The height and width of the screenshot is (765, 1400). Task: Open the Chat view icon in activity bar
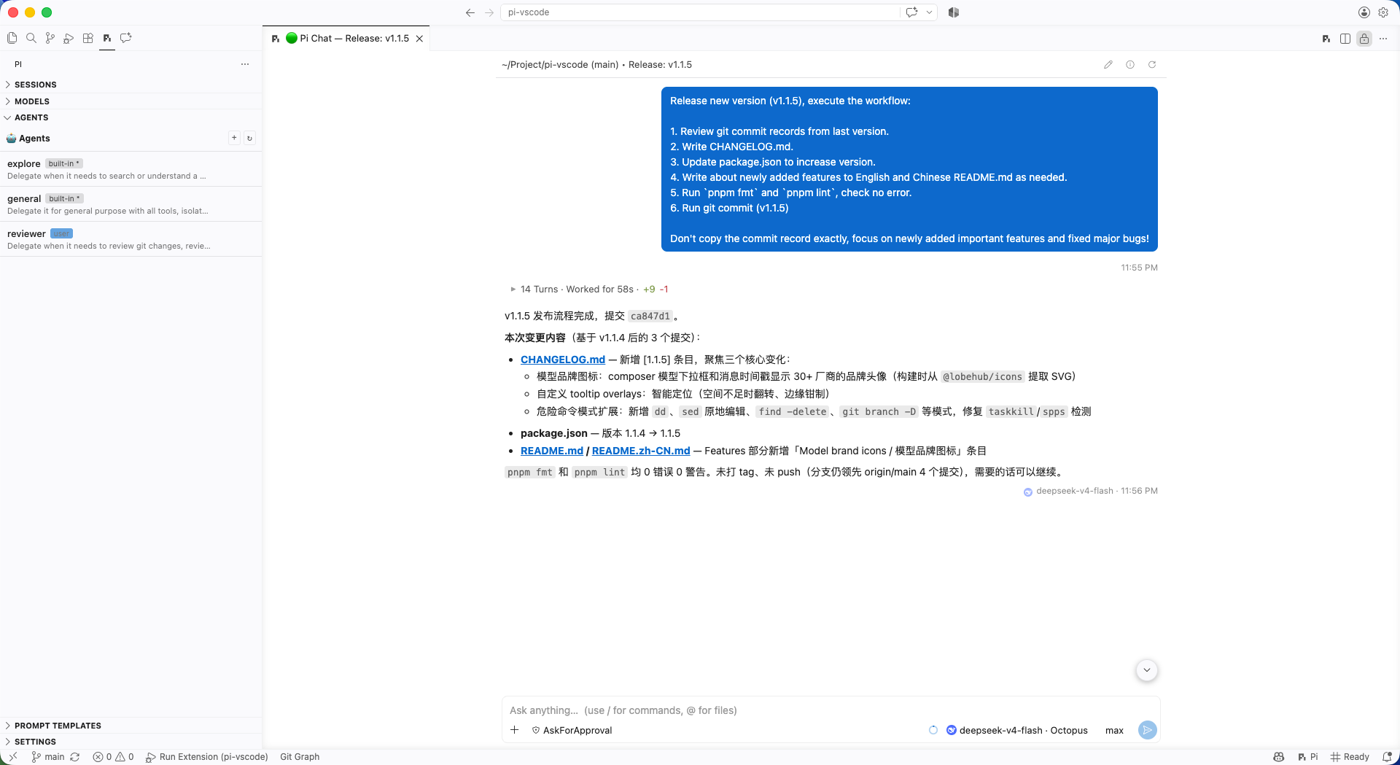126,38
